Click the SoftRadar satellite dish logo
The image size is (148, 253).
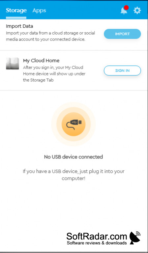pos(135,238)
